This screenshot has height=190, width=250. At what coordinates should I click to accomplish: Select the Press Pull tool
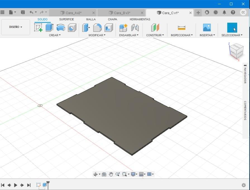(86, 28)
